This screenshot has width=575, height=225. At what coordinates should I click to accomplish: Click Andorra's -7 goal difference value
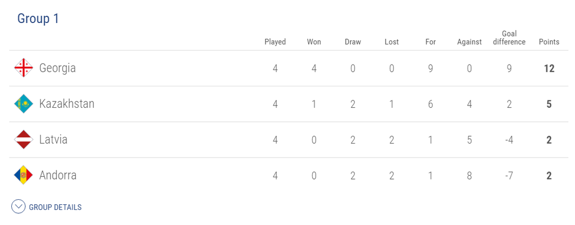coord(509,175)
